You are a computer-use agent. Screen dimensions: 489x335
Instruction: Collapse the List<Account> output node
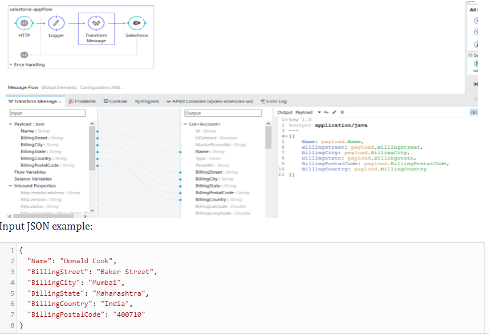(185, 124)
